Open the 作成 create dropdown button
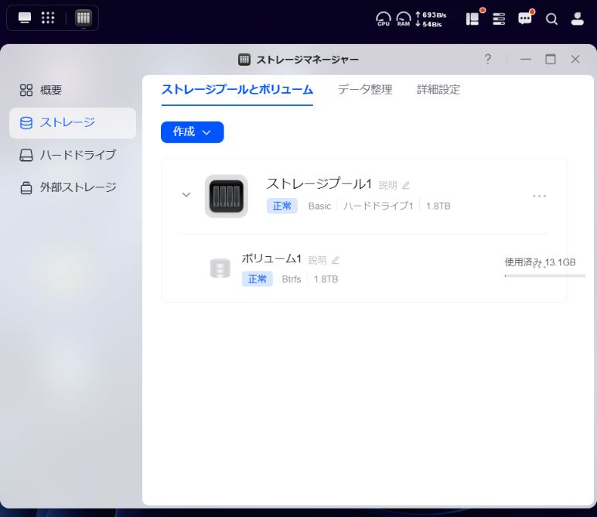Screen dimensions: 597x517 (193, 132)
